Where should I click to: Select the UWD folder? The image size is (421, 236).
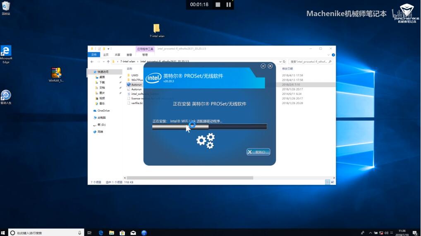(x=134, y=75)
